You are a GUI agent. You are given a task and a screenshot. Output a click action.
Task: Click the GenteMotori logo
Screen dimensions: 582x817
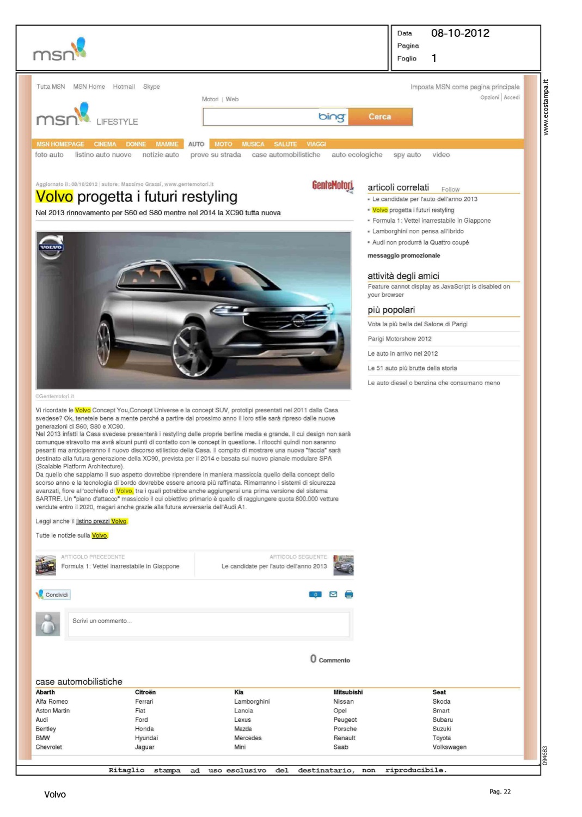(332, 186)
